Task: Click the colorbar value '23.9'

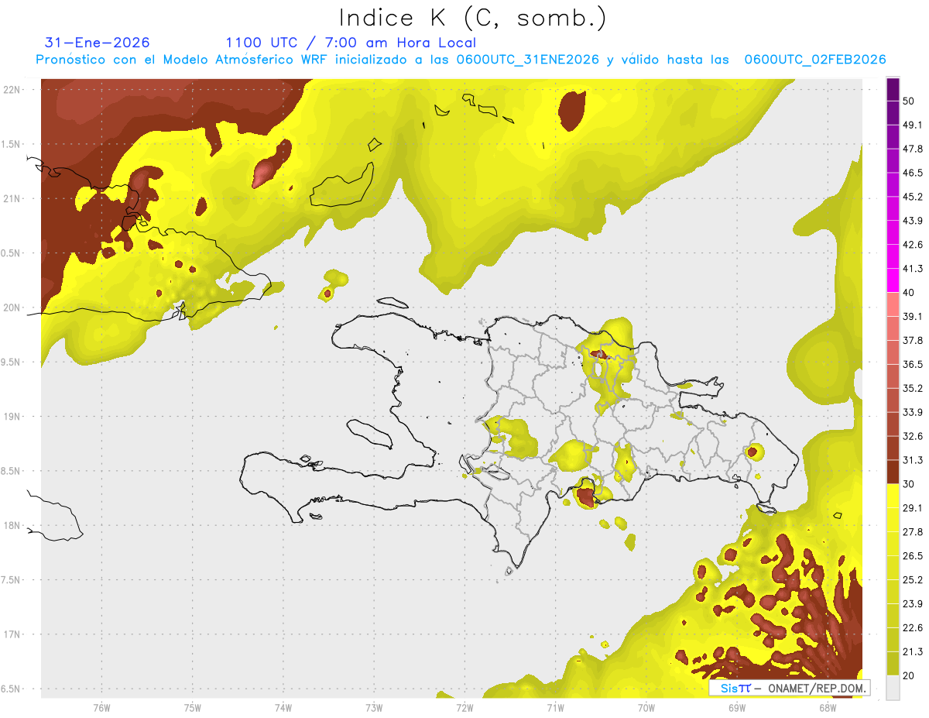Action: pyautogui.click(x=912, y=604)
